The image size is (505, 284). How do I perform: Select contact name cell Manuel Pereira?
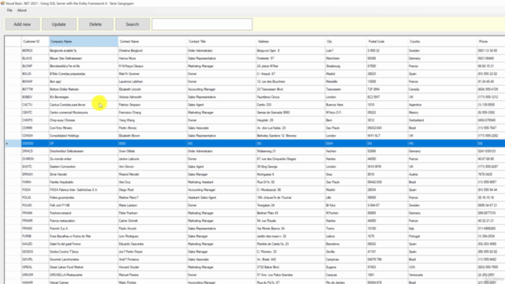point(152,275)
